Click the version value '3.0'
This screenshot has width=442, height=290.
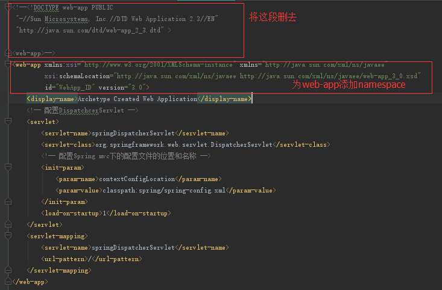point(137,87)
